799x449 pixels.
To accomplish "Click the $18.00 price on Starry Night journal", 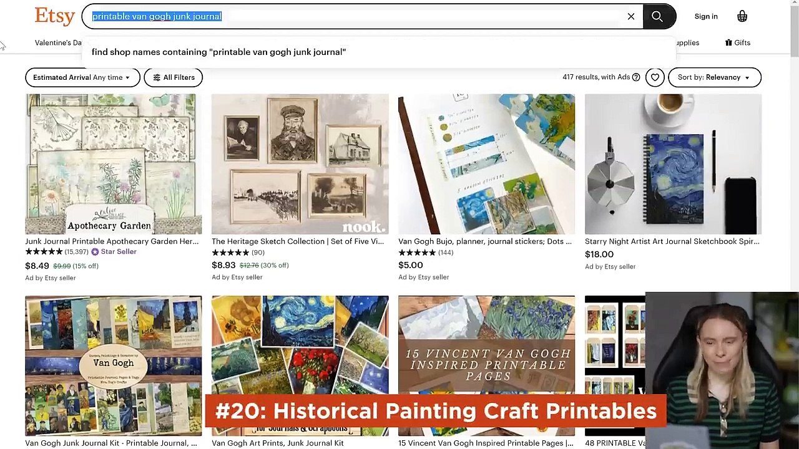I will pos(599,254).
